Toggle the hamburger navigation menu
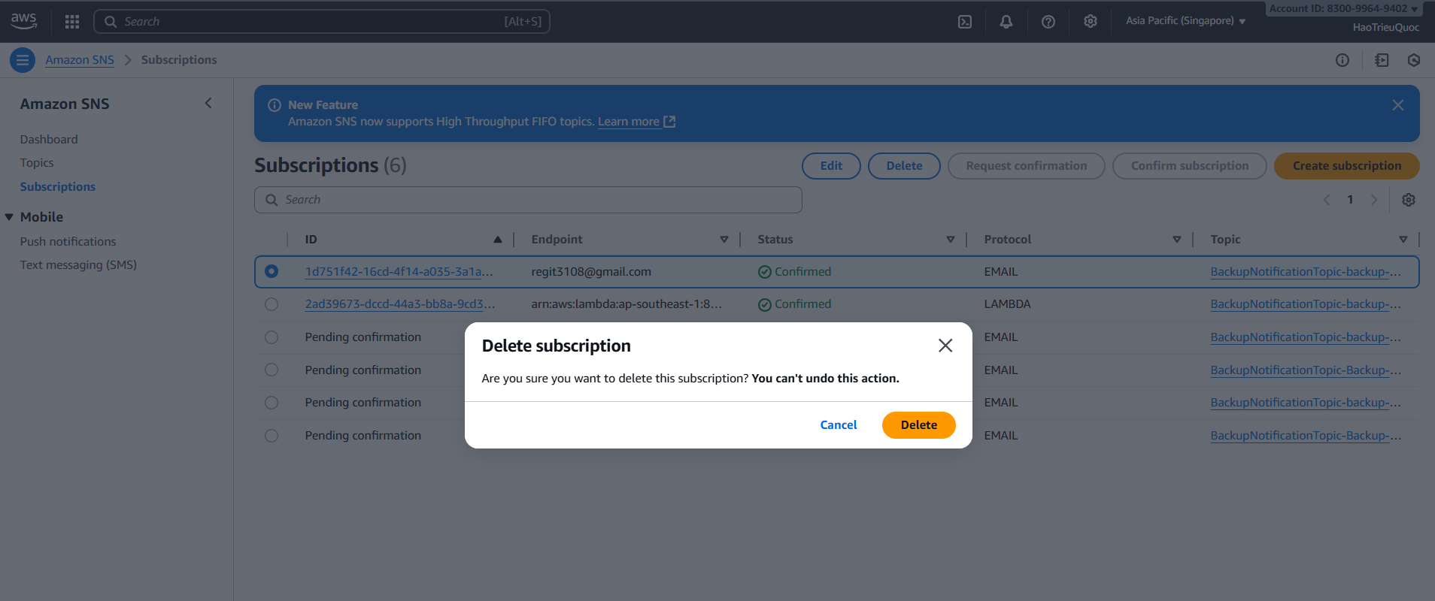The width and height of the screenshot is (1435, 601). point(23,60)
